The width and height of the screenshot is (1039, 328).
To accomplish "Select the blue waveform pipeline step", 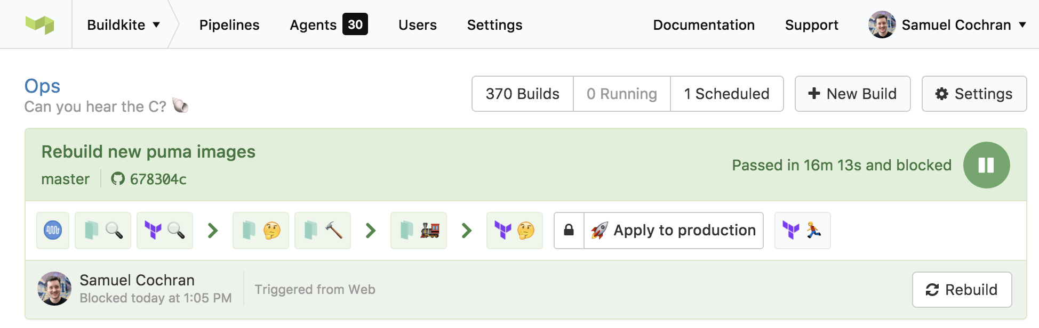I will coord(53,231).
